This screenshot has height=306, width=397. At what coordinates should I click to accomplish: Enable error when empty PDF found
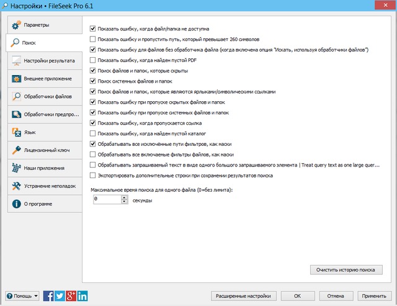point(92,60)
